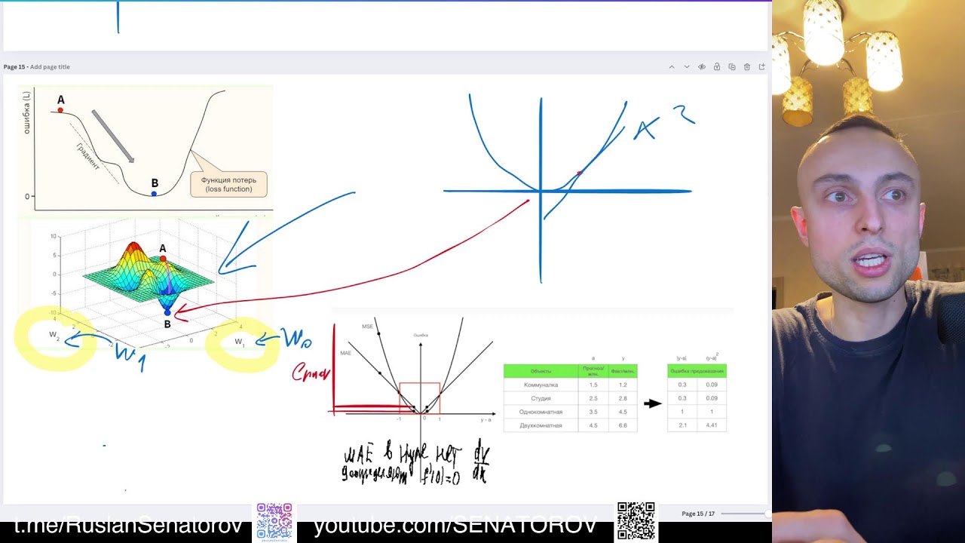
Task: Click the 'Объекты' table header
Action: coord(541,371)
